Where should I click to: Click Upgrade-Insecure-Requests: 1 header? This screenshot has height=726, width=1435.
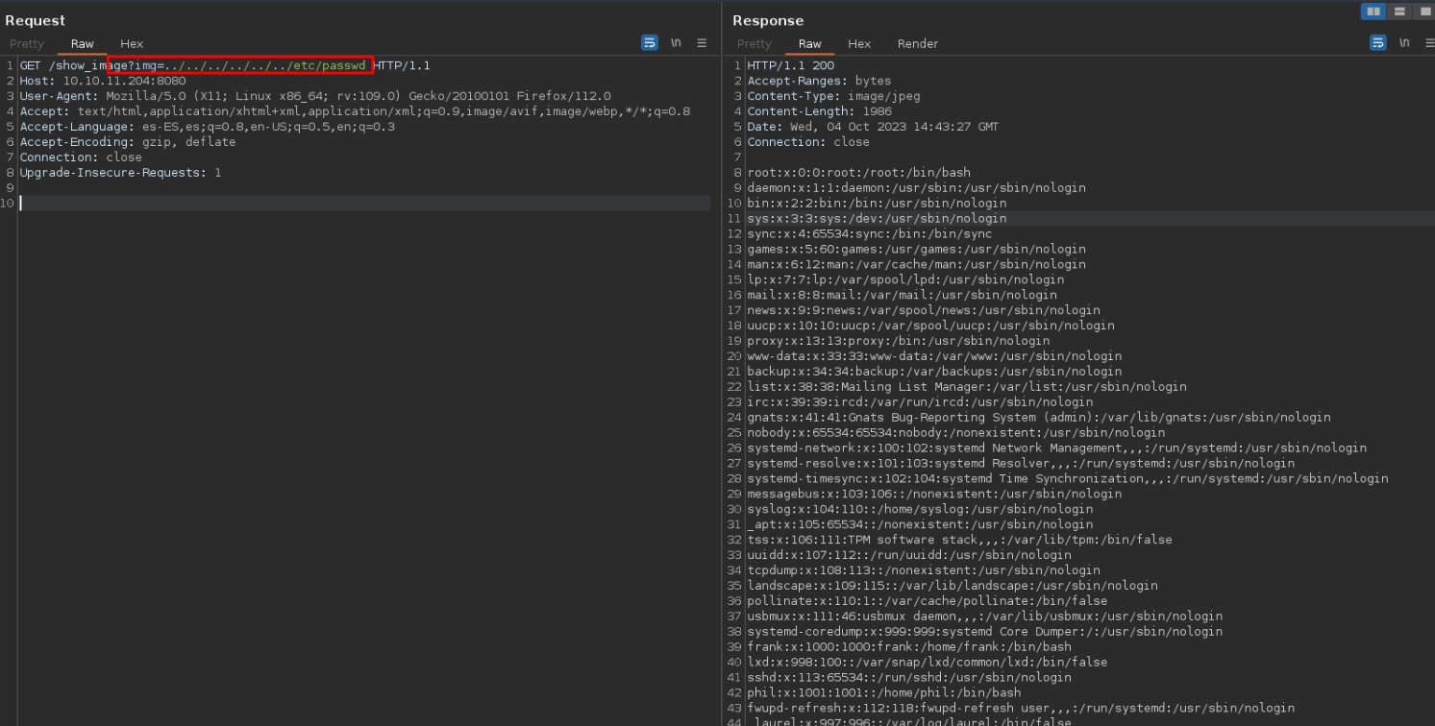point(120,173)
